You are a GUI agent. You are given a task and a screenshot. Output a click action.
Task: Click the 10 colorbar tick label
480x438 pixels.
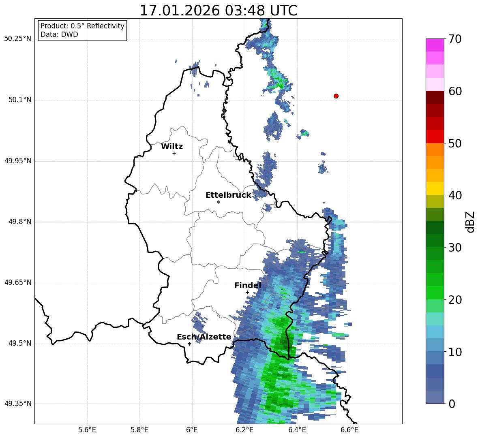[455, 352]
